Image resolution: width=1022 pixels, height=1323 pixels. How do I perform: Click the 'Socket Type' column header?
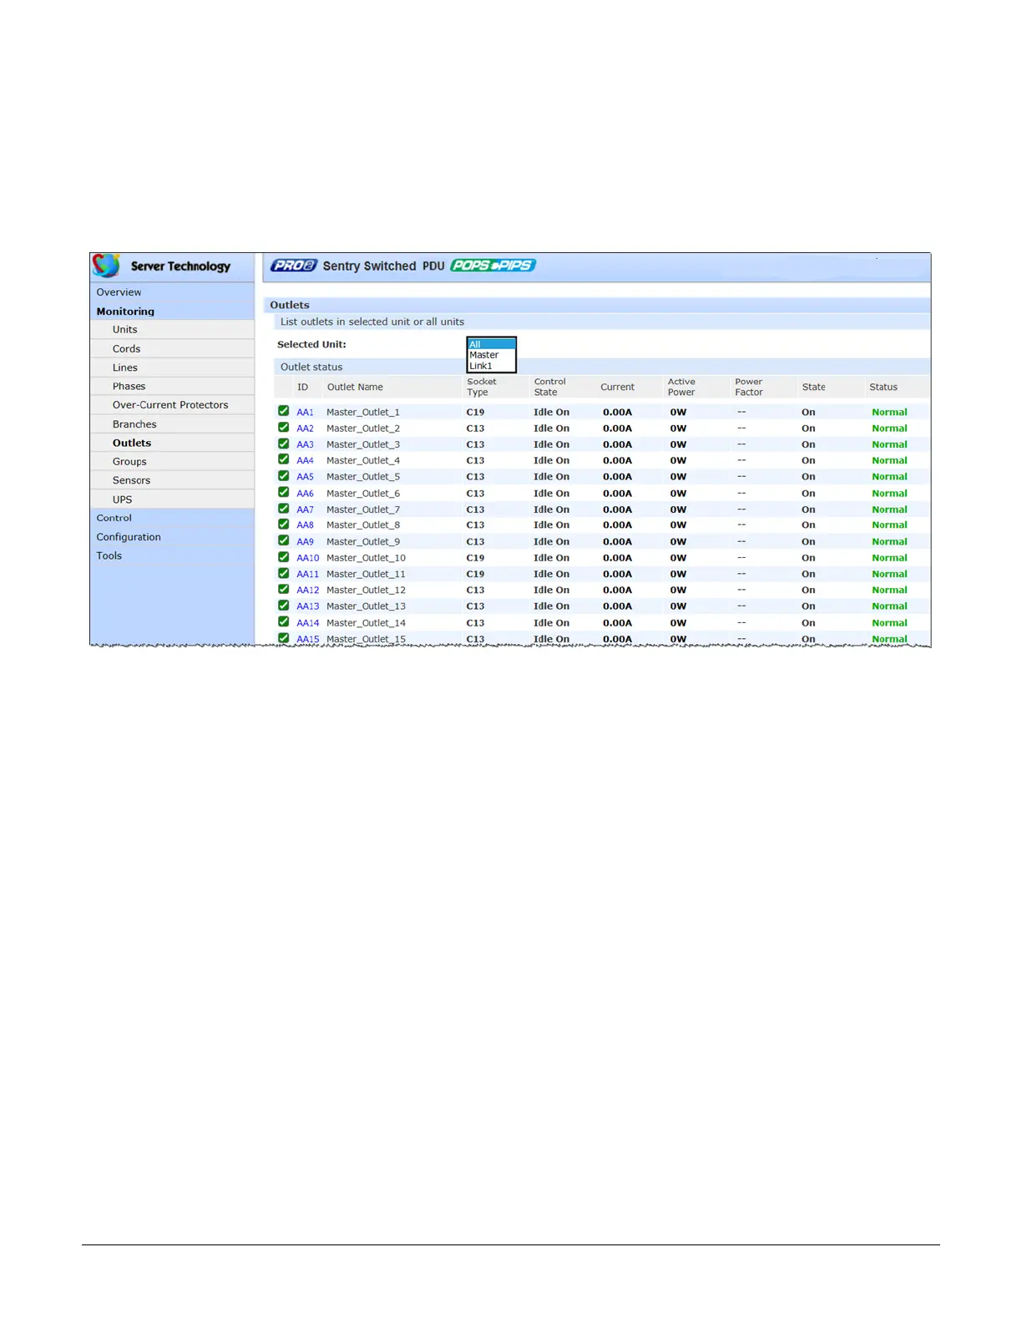click(x=482, y=387)
